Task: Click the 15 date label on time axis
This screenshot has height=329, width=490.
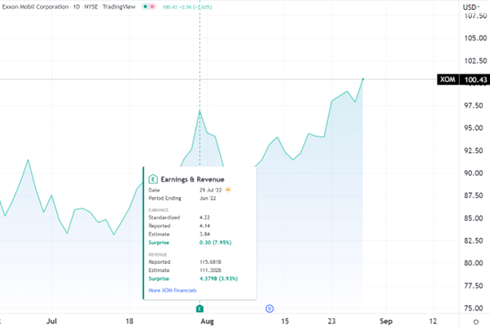Action: pyautogui.click(x=285, y=321)
